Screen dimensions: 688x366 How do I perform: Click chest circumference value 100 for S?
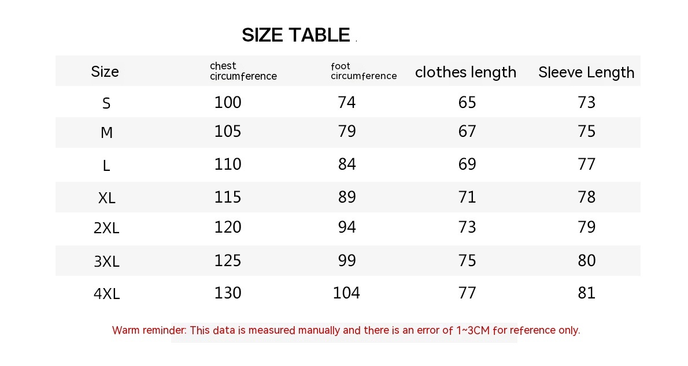click(x=228, y=102)
